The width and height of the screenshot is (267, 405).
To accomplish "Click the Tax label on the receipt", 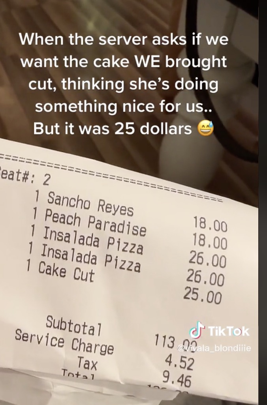I will (87, 363).
